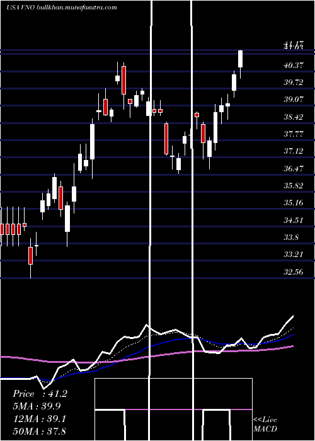Click the '12MA : 39.1' readout
This screenshot has height=441, width=315.
[40, 419]
